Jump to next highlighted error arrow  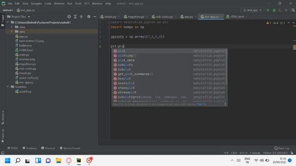(x=293, y=23)
